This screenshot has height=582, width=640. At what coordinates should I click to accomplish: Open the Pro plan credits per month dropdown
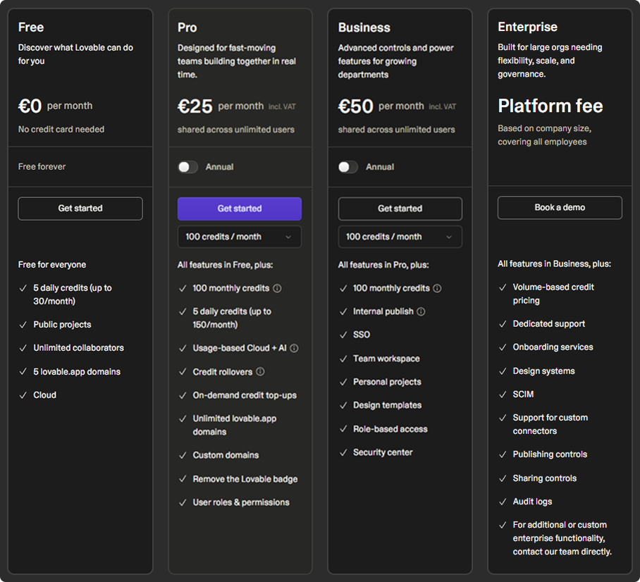(x=239, y=237)
